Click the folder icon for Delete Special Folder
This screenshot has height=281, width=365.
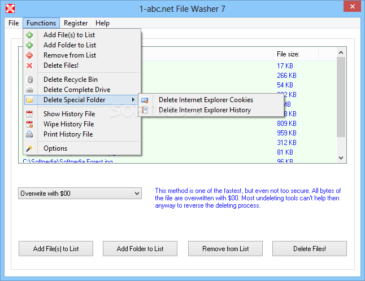point(29,100)
